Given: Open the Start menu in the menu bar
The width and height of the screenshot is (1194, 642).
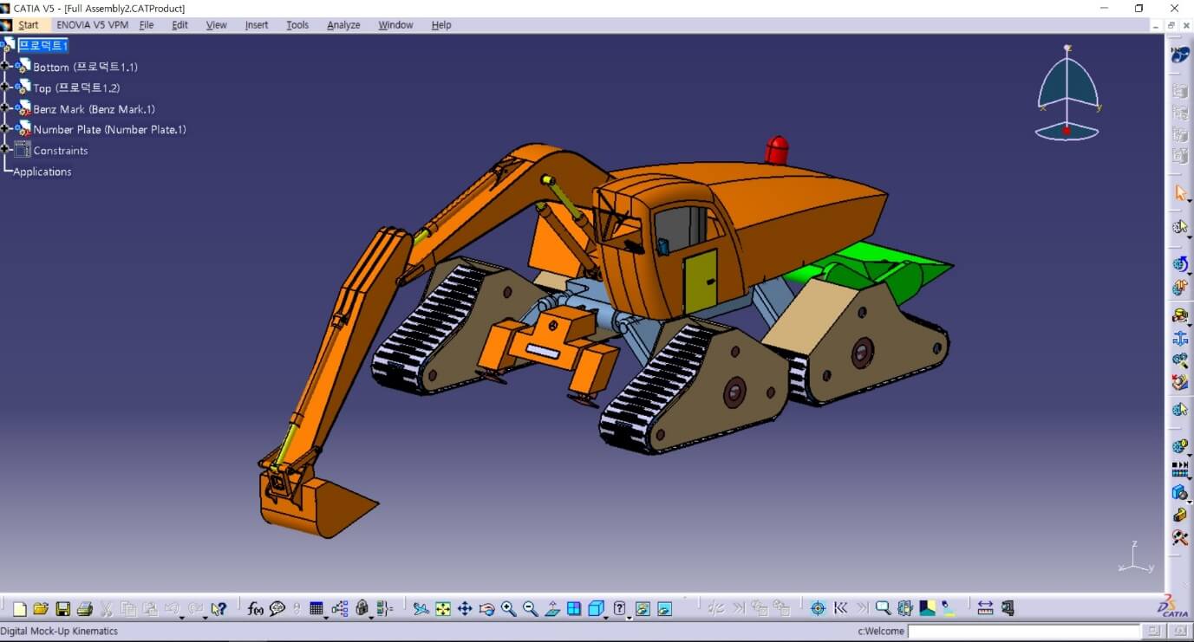Looking at the screenshot, I should (x=29, y=25).
